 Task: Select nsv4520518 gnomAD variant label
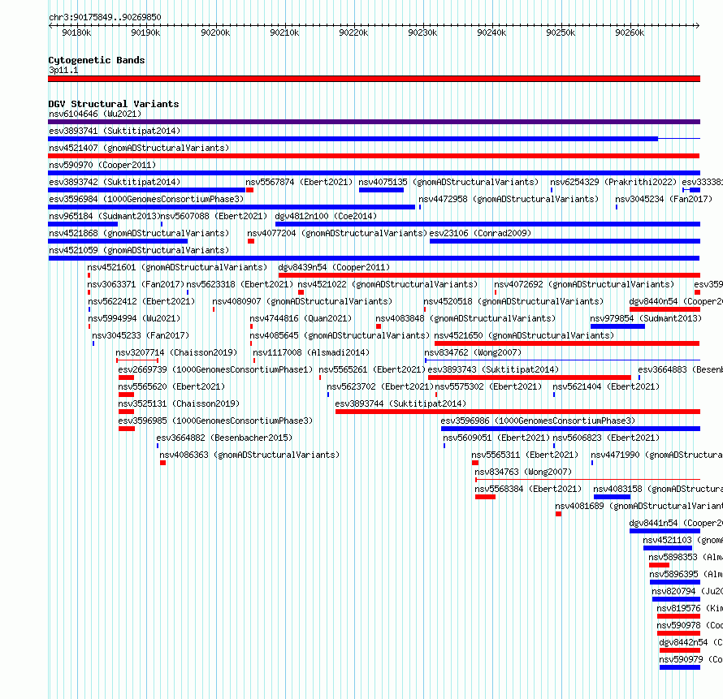(x=513, y=301)
